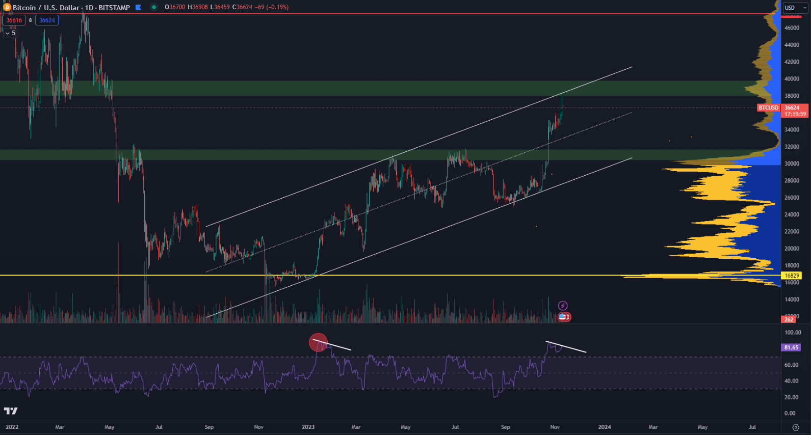Screen dimensions: 811x435
Task: Click the 100.00 RSI axis label
Action: tap(793, 333)
